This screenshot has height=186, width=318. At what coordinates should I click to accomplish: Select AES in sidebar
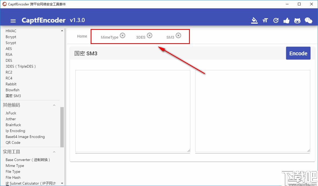9,49
